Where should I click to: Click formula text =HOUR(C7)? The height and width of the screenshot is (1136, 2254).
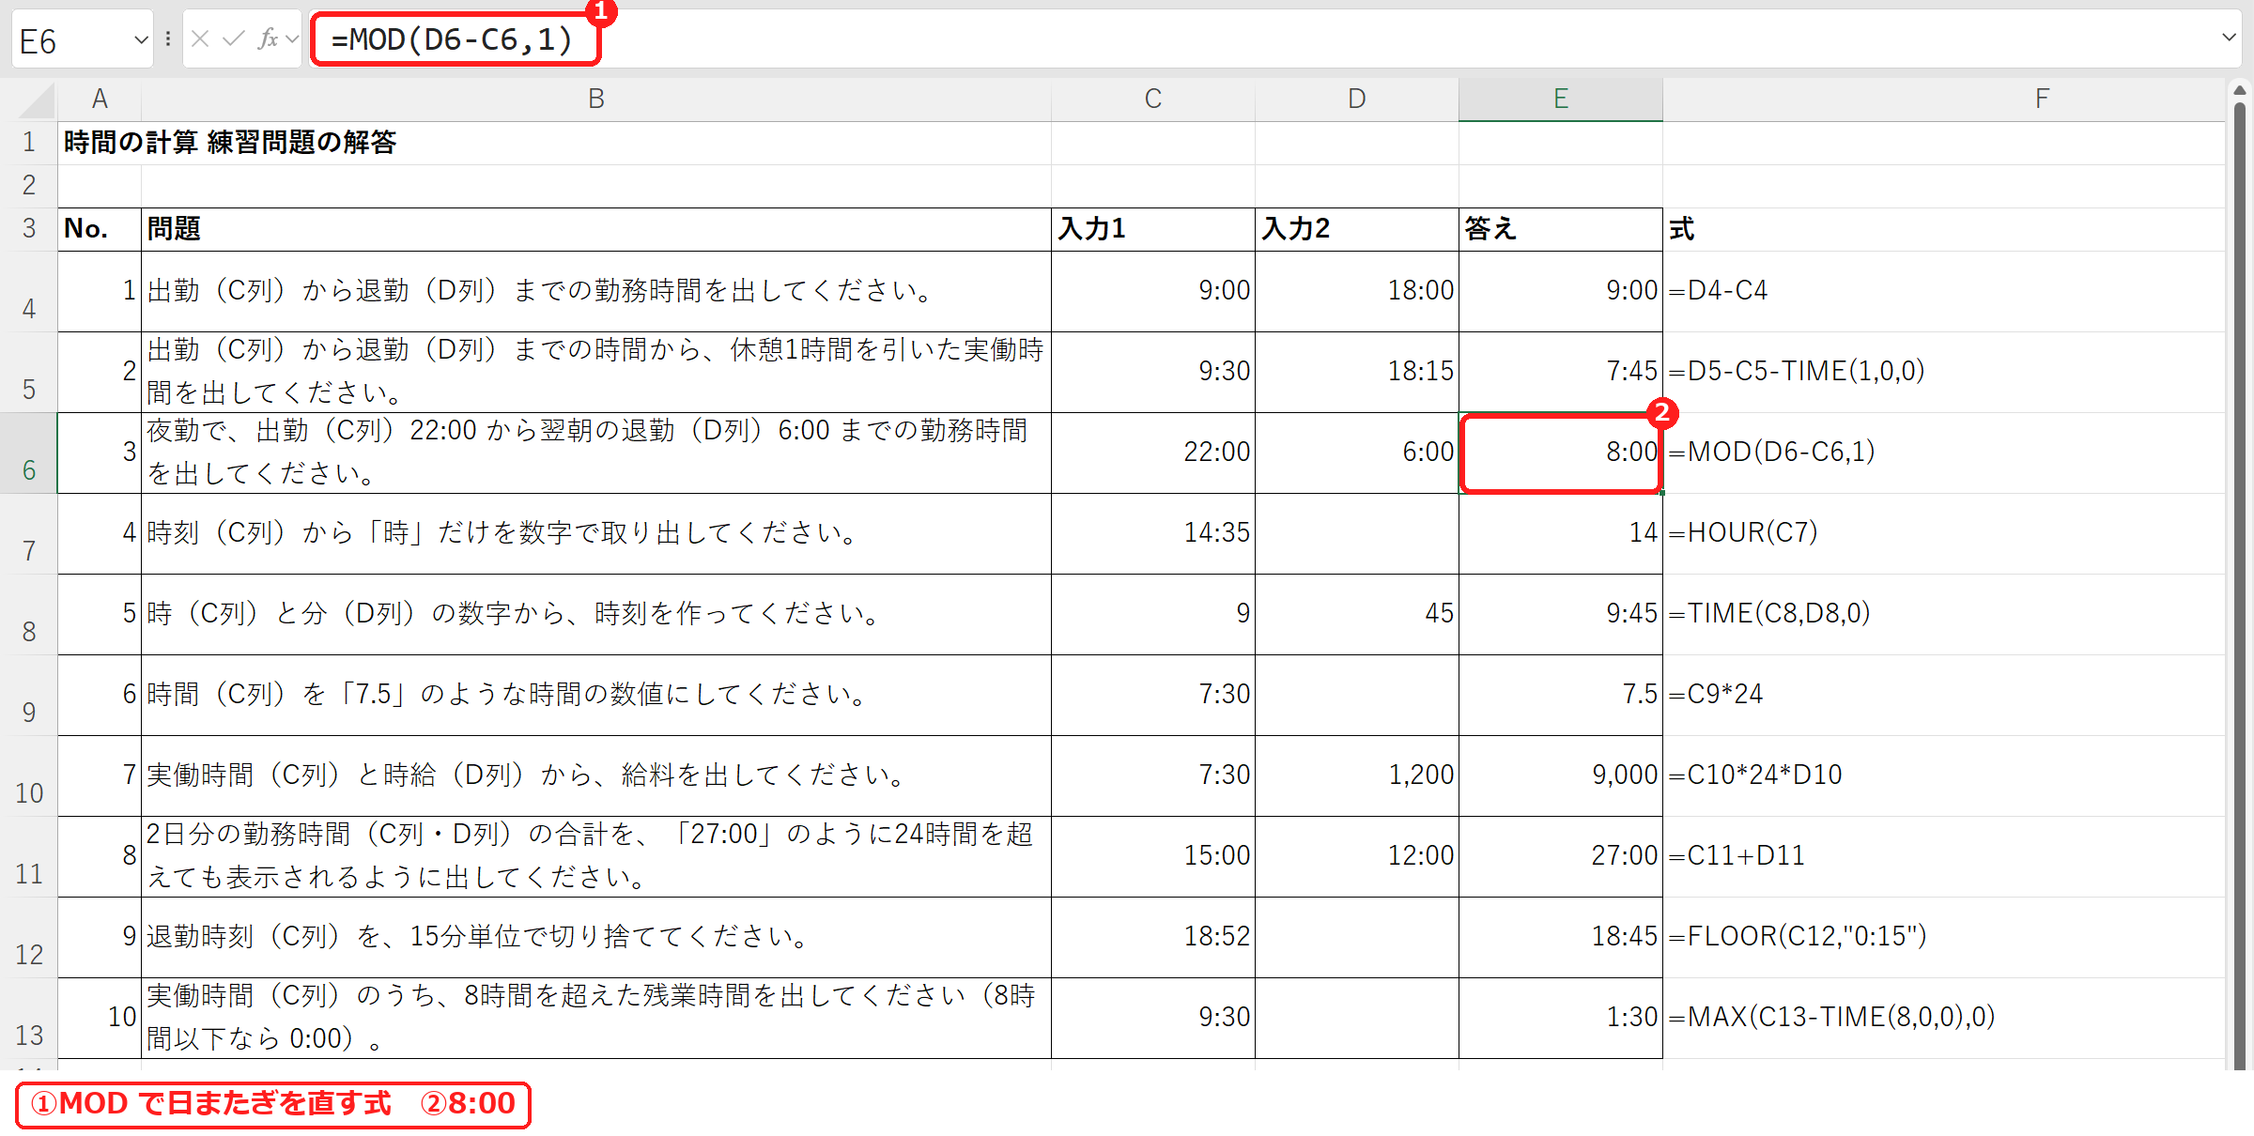point(1743,532)
